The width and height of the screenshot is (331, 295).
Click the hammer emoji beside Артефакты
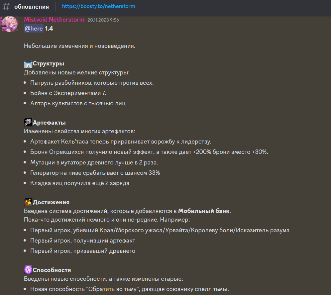coord(28,123)
